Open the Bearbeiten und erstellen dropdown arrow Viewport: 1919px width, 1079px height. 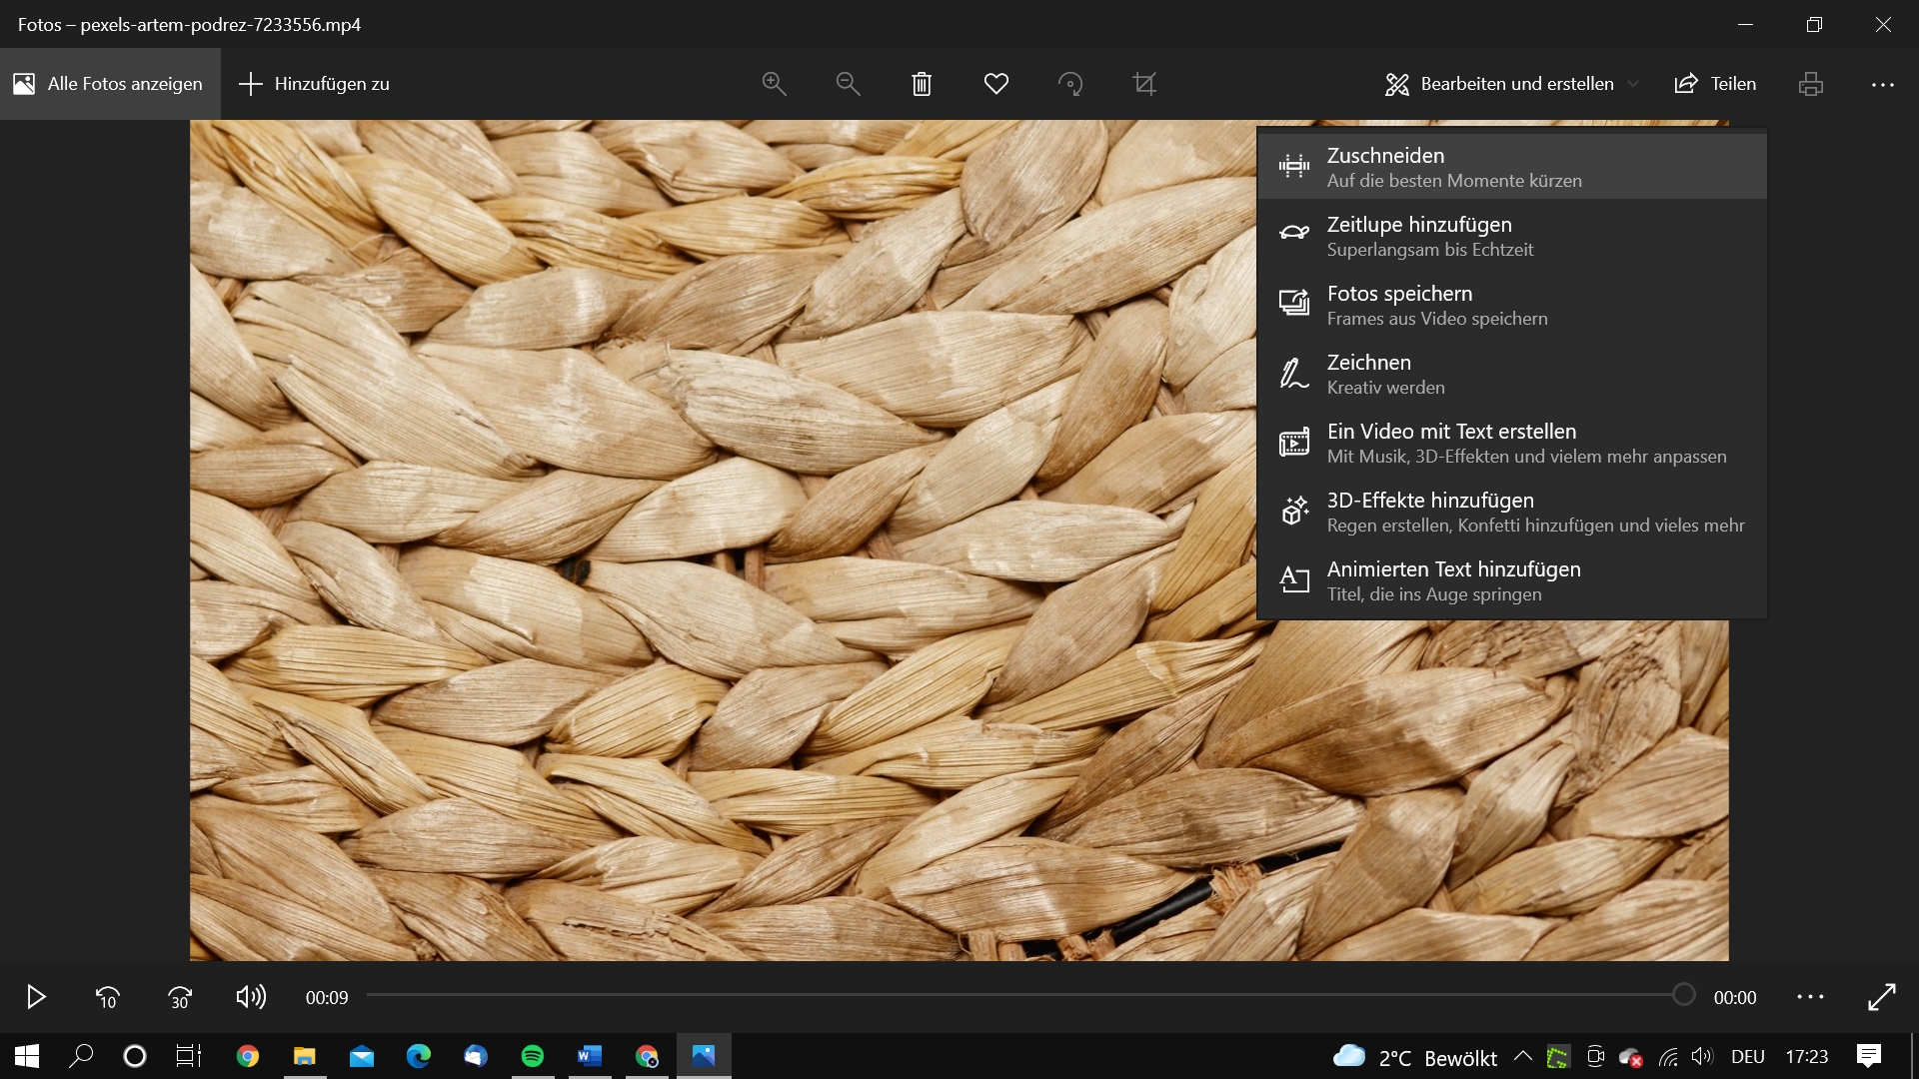click(1633, 84)
